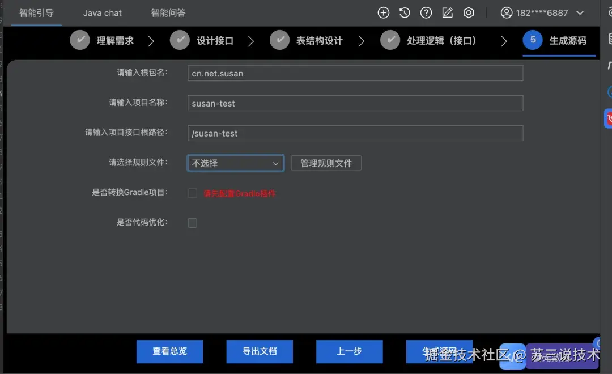Viewport: 612px width, 374px height.
Task: Enable the 是否转换Gradle项目 checkbox
Action: 192,193
